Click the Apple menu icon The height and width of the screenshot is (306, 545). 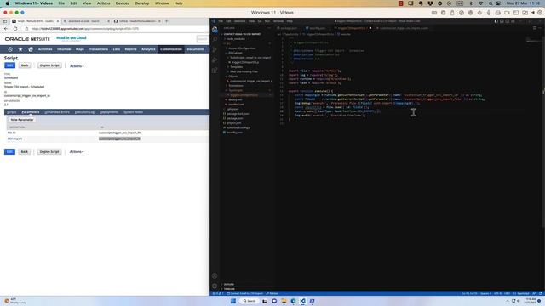pyautogui.click(x=8, y=3)
